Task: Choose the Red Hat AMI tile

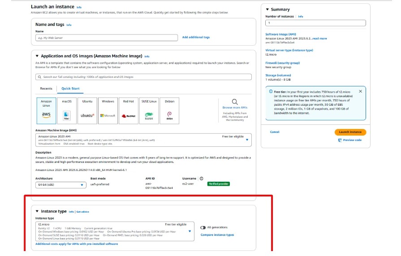Action: tap(128, 110)
